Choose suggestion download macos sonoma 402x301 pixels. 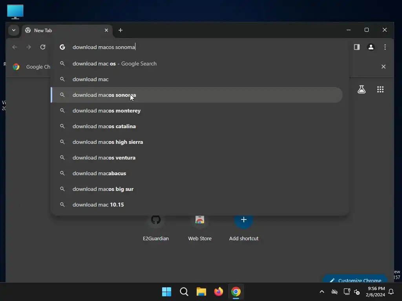click(x=197, y=95)
